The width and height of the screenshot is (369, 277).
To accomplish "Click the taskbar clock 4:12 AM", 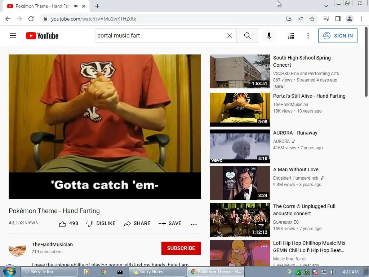I will [351, 272].
